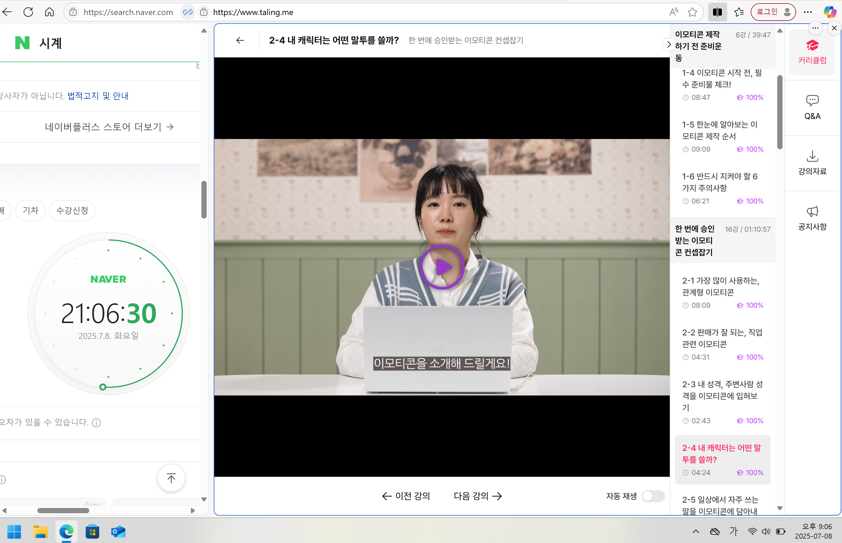Add the page to favorites with the star
Screen dimensions: 842x543
[x=692, y=12]
